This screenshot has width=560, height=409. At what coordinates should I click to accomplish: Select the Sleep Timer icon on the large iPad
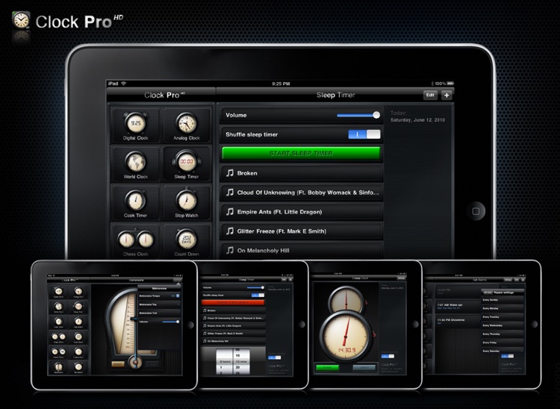[x=187, y=164]
